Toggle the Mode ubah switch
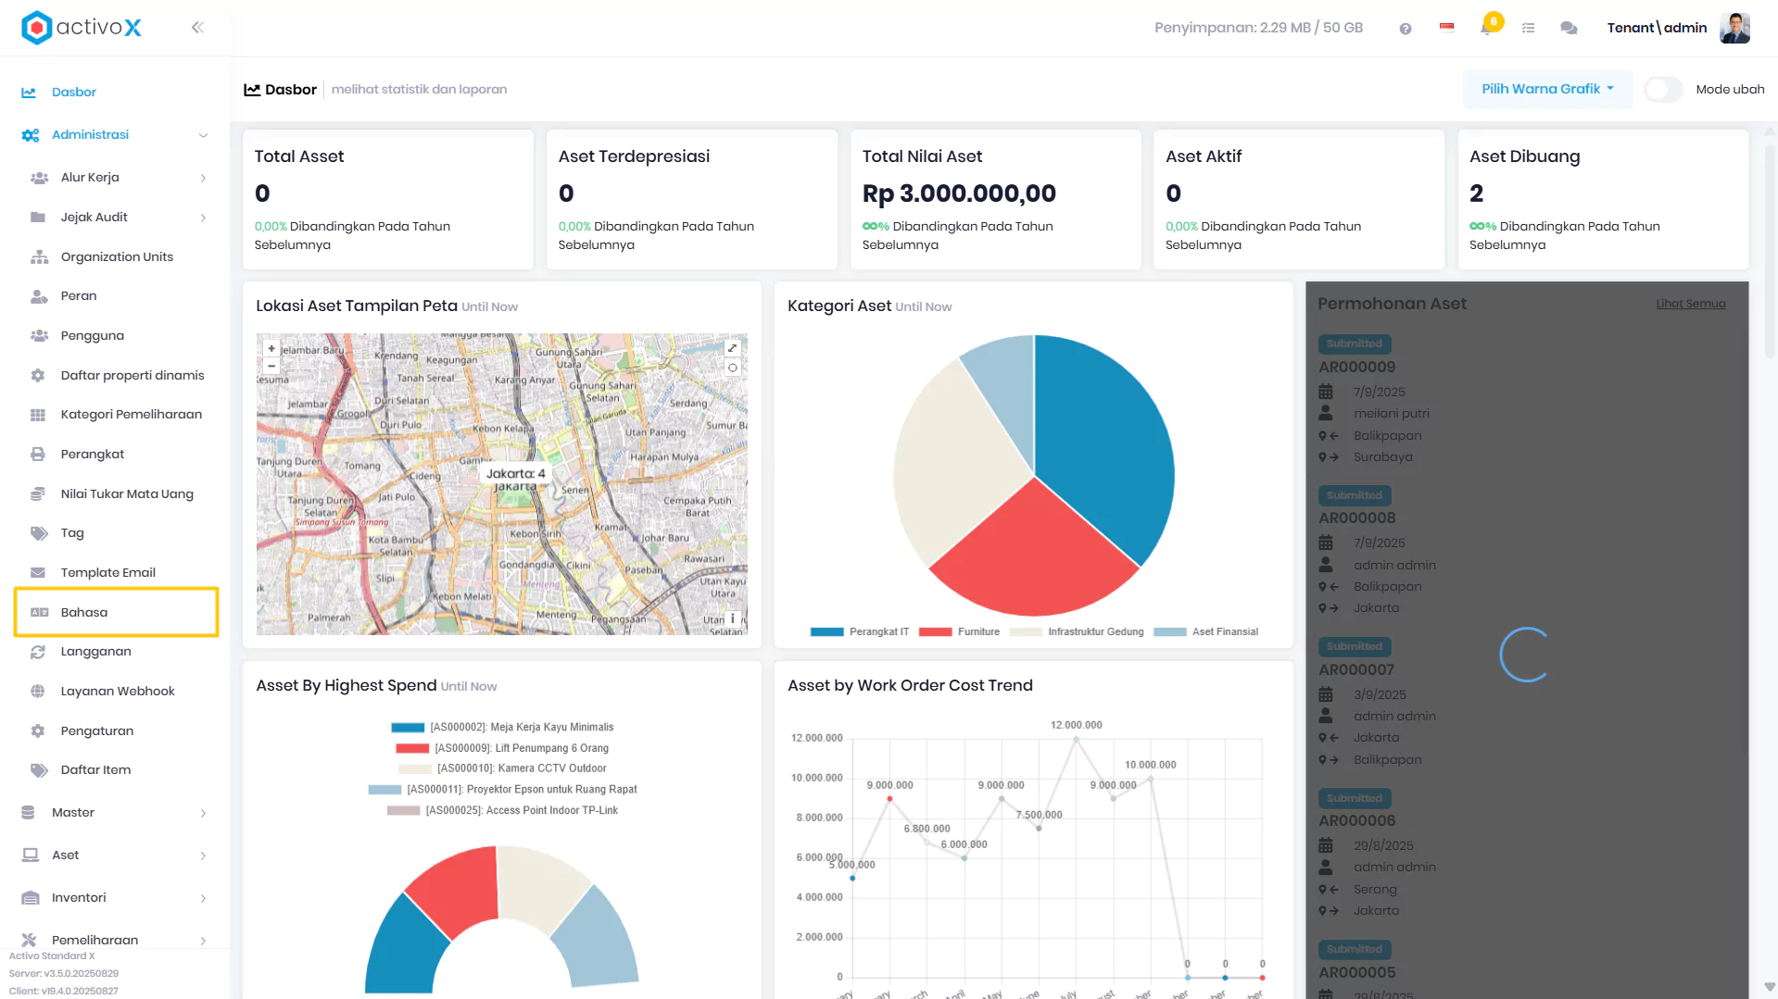1778x999 pixels. click(x=1664, y=90)
